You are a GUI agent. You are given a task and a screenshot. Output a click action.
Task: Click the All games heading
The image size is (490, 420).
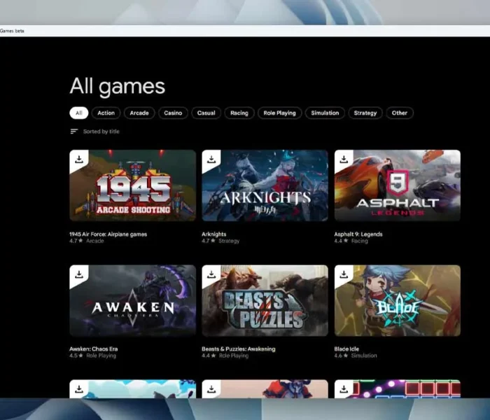pyautogui.click(x=117, y=87)
